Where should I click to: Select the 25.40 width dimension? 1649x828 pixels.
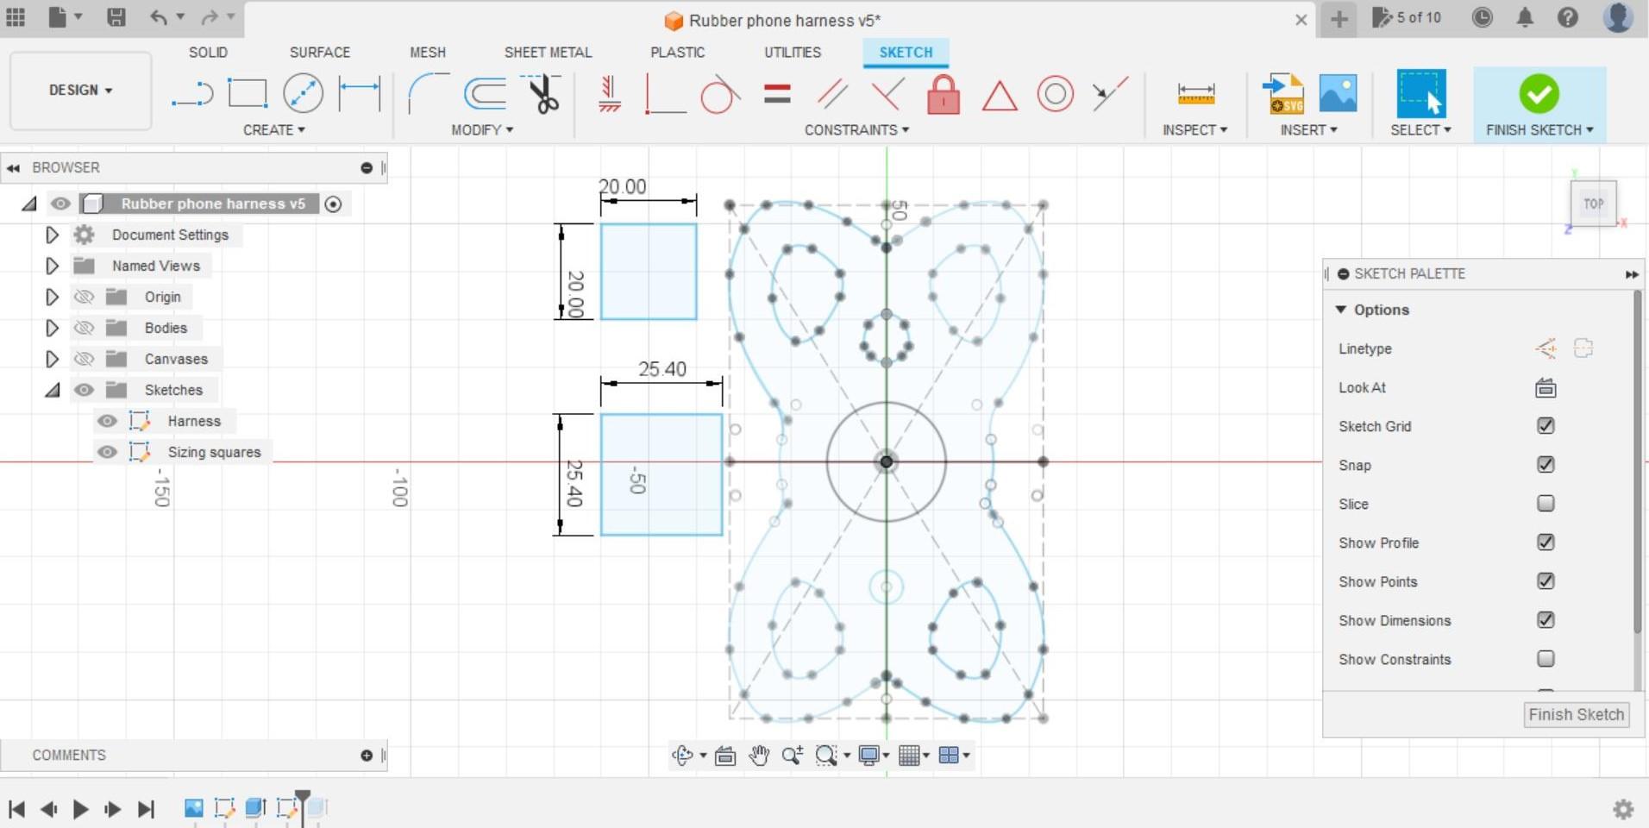point(661,369)
